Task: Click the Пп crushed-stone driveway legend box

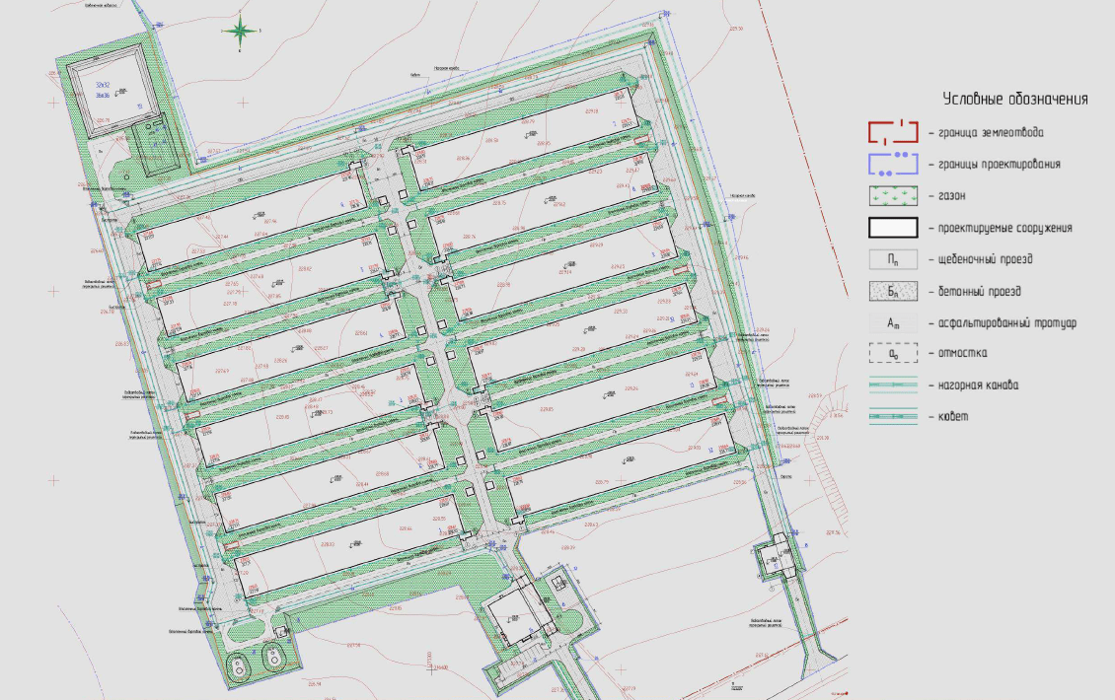Action: click(x=893, y=259)
